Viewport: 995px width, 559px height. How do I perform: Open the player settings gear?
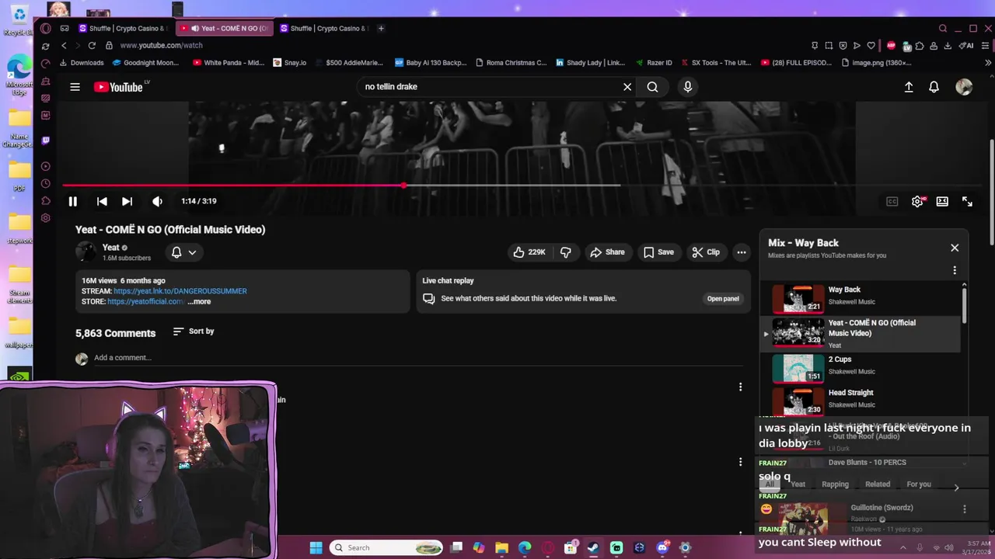coord(917,201)
